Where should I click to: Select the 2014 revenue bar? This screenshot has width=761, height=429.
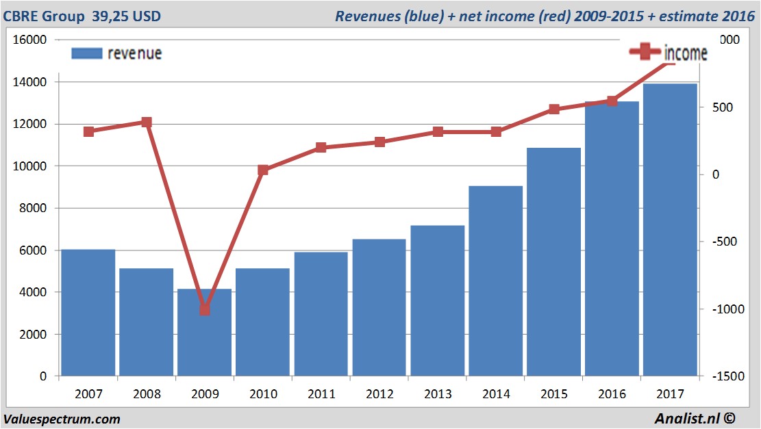click(495, 281)
